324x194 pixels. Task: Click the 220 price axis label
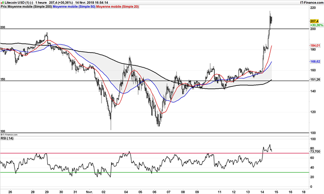(x=313, y=8)
